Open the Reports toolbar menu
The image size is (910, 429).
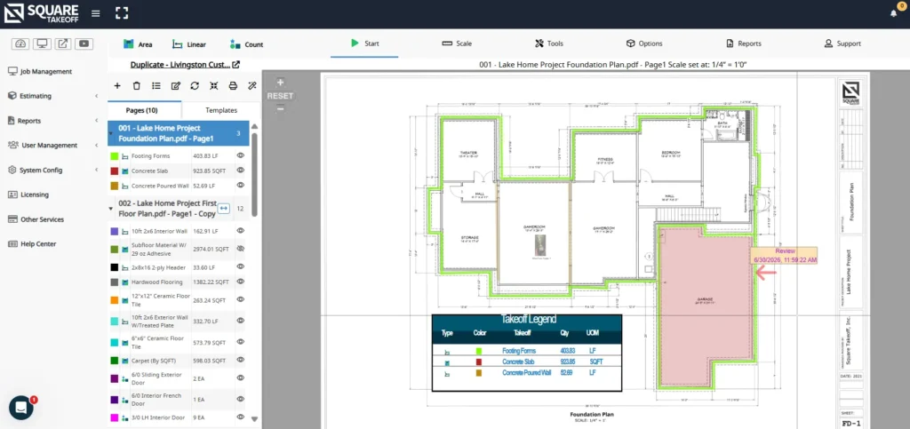coord(744,44)
